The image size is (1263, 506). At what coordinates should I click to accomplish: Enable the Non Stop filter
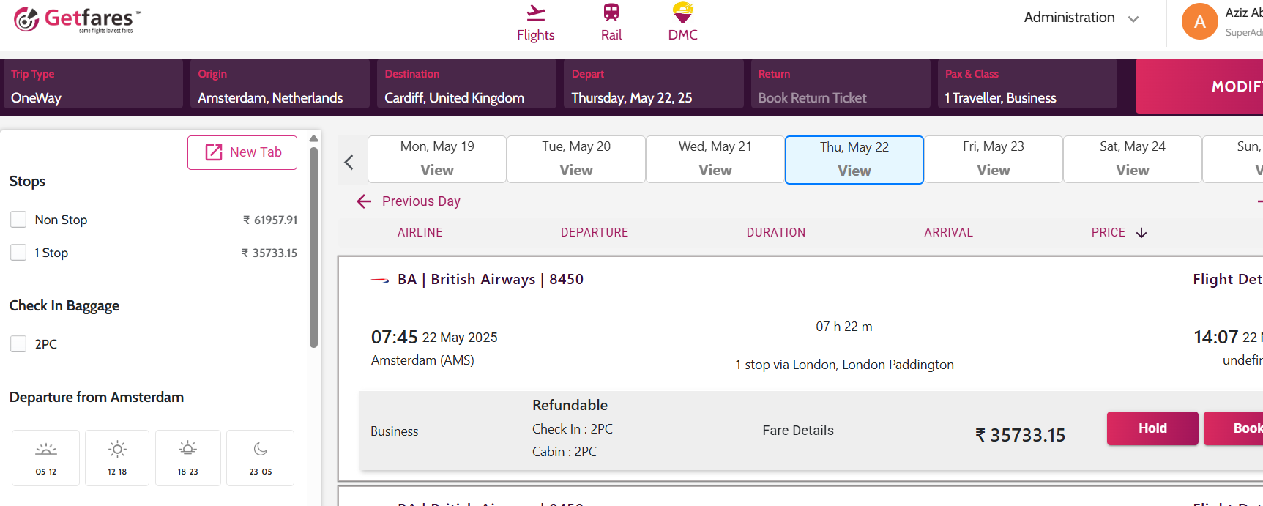tap(18, 220)
